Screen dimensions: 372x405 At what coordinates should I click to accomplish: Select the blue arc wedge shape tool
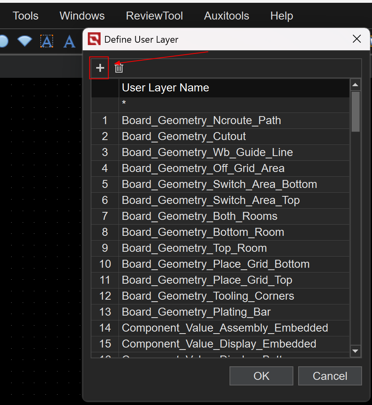coord(25,41)
